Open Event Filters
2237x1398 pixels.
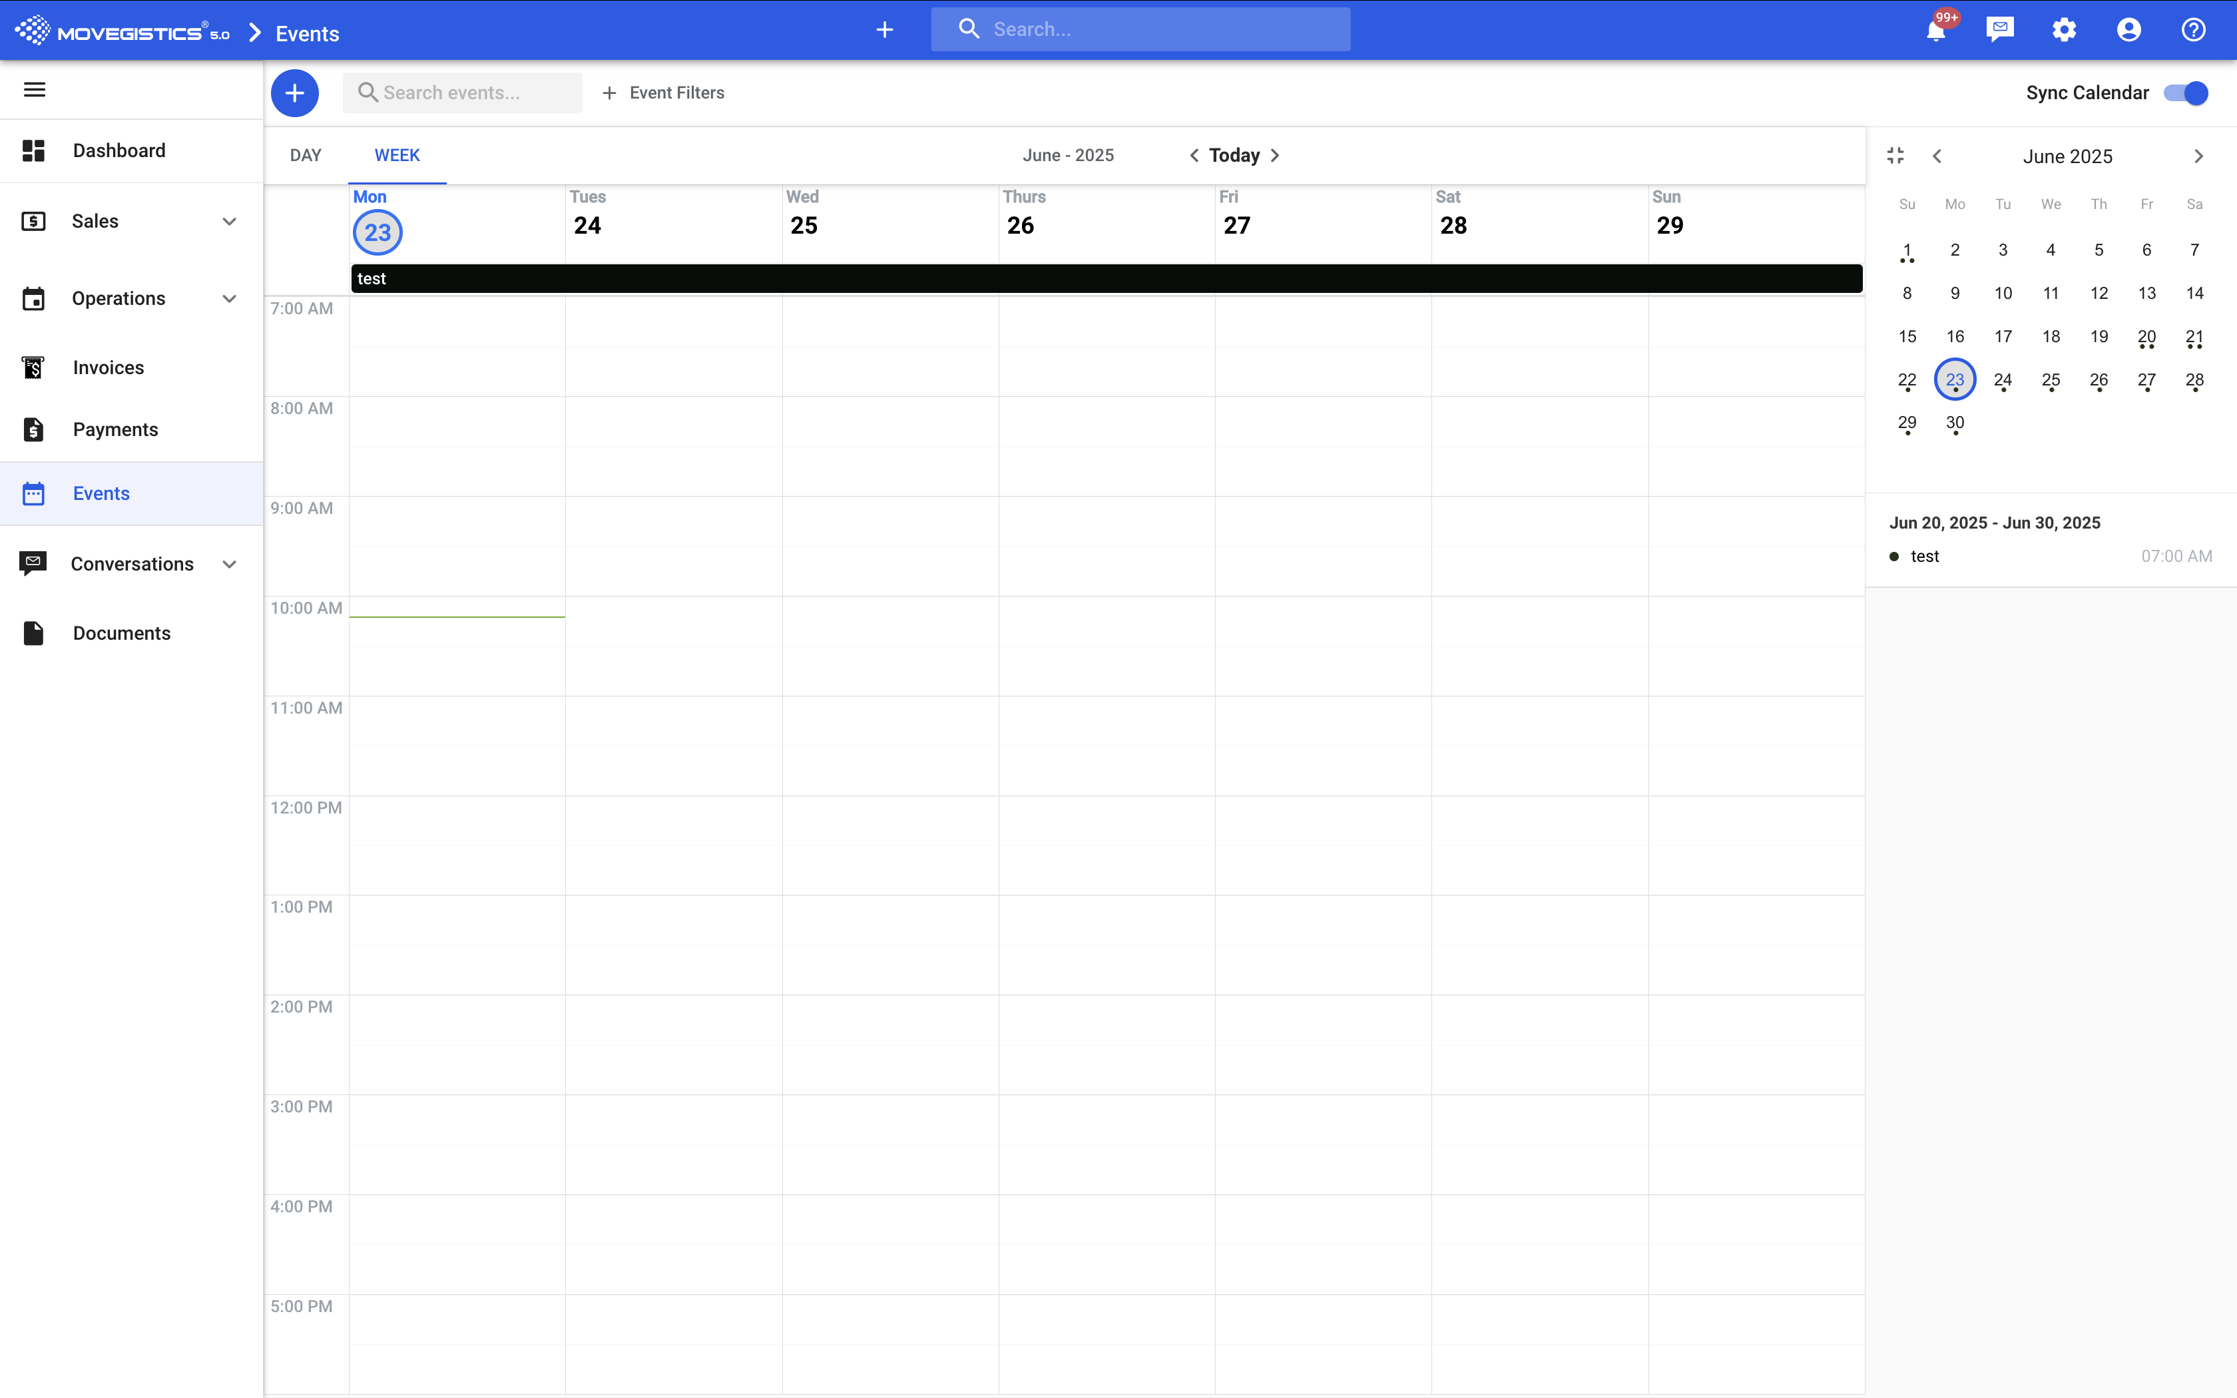tap(664, 93)
